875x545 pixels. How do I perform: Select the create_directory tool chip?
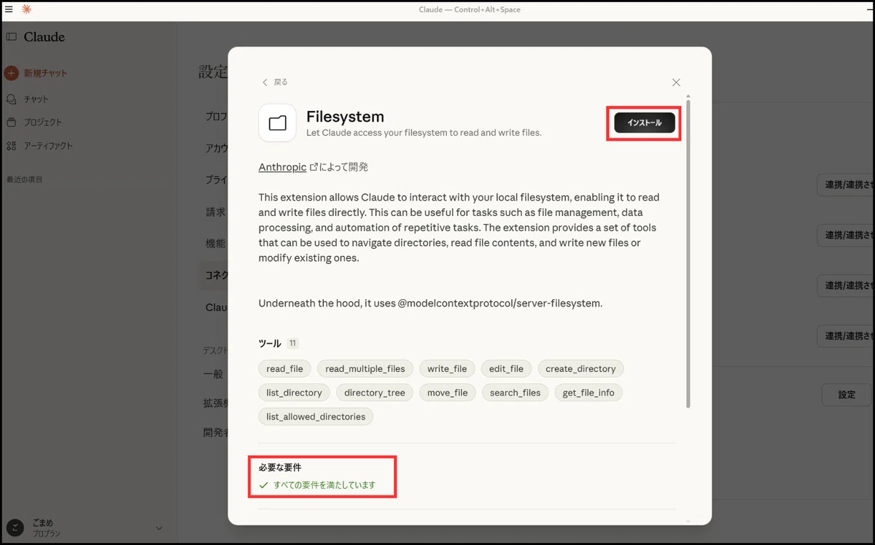(x=580, y=368)
